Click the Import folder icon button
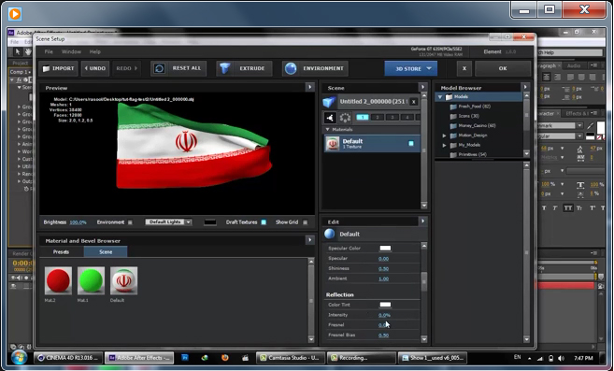Viewport: 614px width, 371px height. [46, 68]
